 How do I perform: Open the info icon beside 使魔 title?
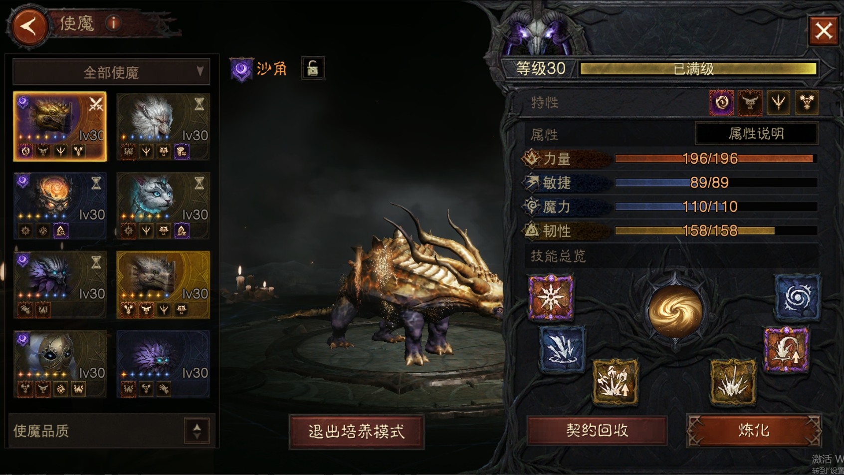click(x=113, y=22)
